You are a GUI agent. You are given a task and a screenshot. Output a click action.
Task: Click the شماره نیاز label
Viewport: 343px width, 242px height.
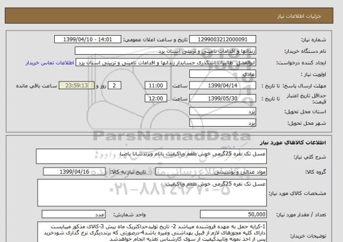point(314,40)
